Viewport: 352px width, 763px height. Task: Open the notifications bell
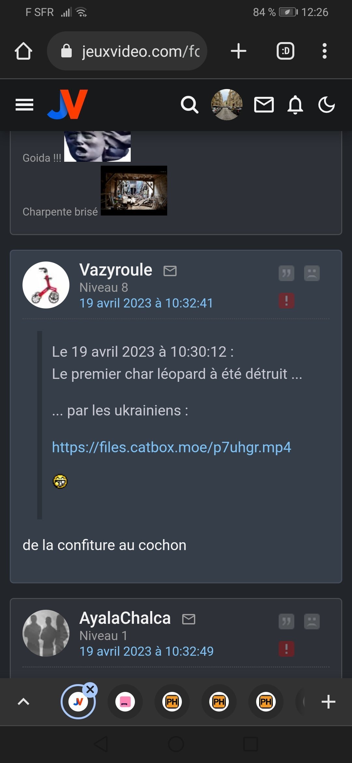pyautogui.click(x=295, y=105)
